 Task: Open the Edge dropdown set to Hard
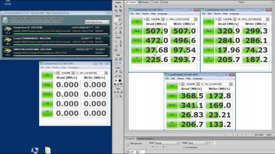198,143
